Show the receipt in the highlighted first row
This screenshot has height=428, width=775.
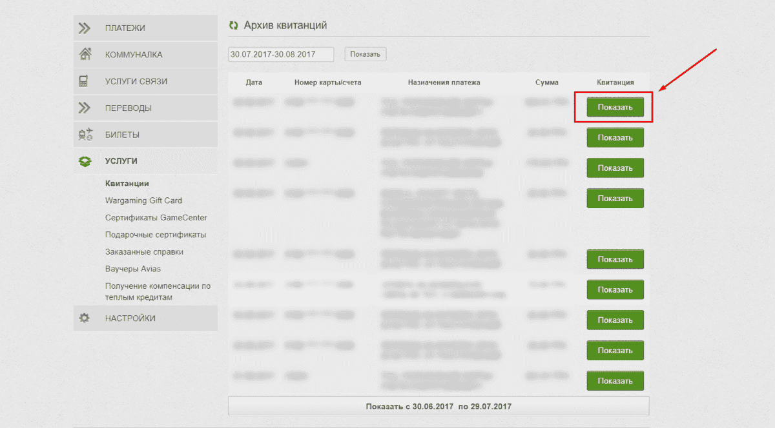point(615,107)
